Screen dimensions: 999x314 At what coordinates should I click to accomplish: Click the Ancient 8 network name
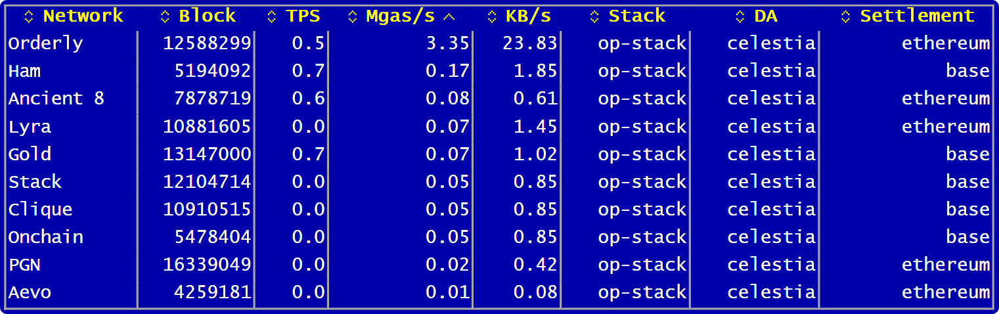(x=56, y=99)
